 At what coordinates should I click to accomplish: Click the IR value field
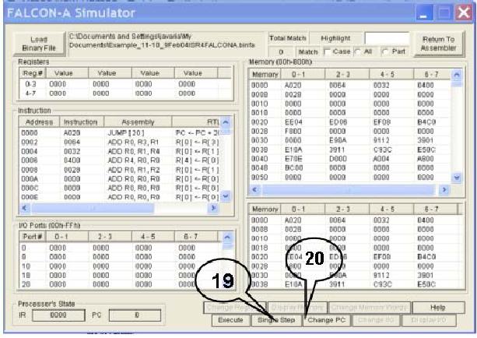[58, 315]
